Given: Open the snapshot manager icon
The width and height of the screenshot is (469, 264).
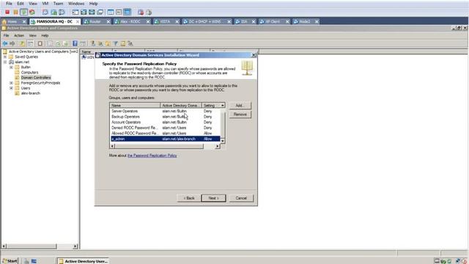Looking at the screenshot, I should click(62, 12).
